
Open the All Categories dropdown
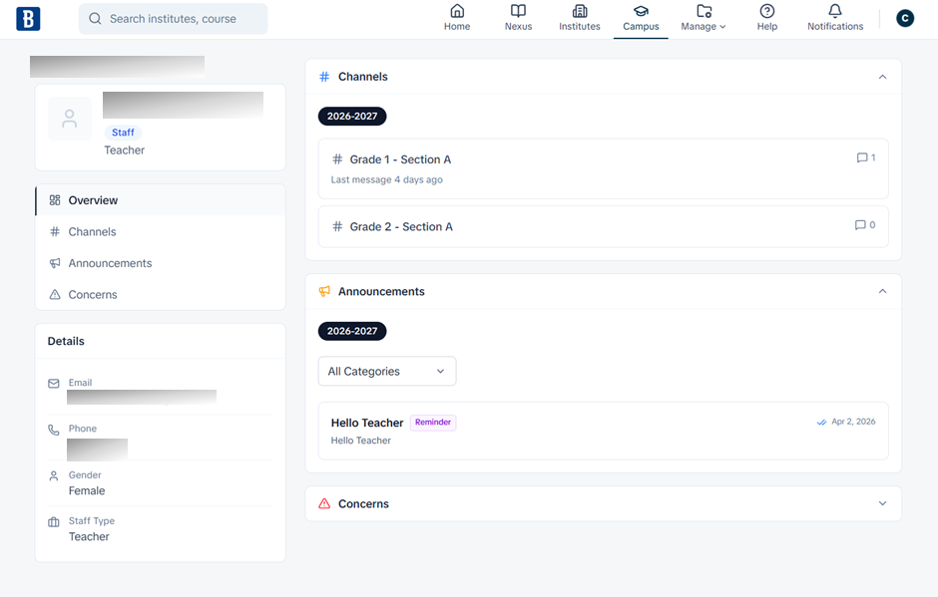pos(387,372)
